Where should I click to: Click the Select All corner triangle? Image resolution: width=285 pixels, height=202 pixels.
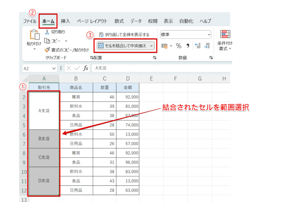tap(24, 79)
